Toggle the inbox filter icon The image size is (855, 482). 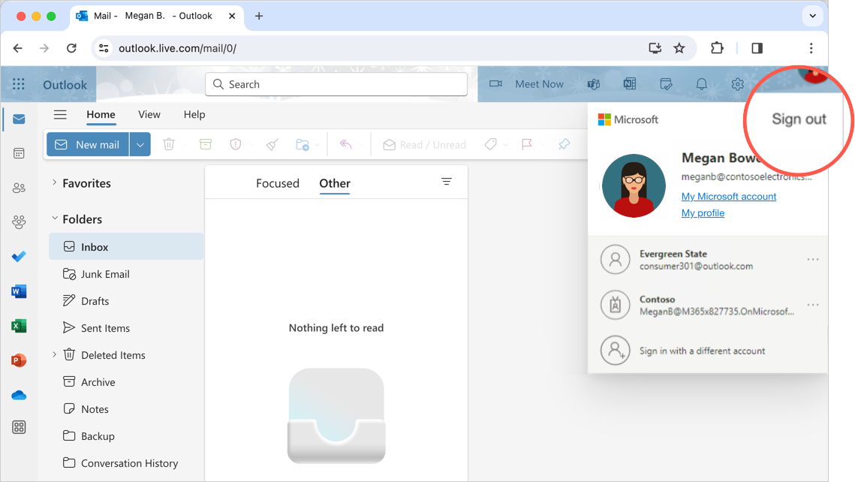click(447, 182)
